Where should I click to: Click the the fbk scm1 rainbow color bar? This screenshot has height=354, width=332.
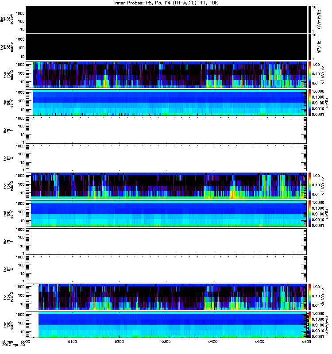[309, 325]
